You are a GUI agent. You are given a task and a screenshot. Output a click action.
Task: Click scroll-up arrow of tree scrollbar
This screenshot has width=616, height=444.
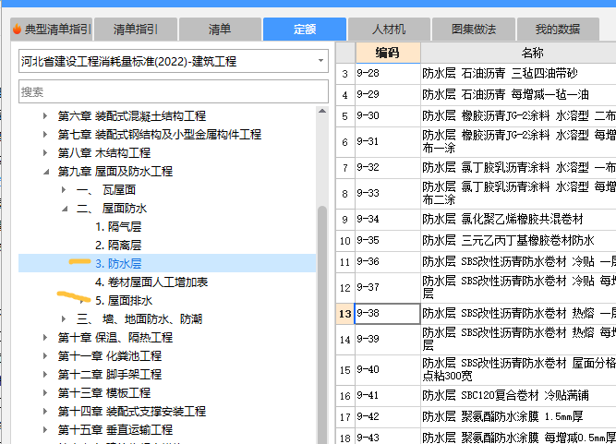click(322, 111)
